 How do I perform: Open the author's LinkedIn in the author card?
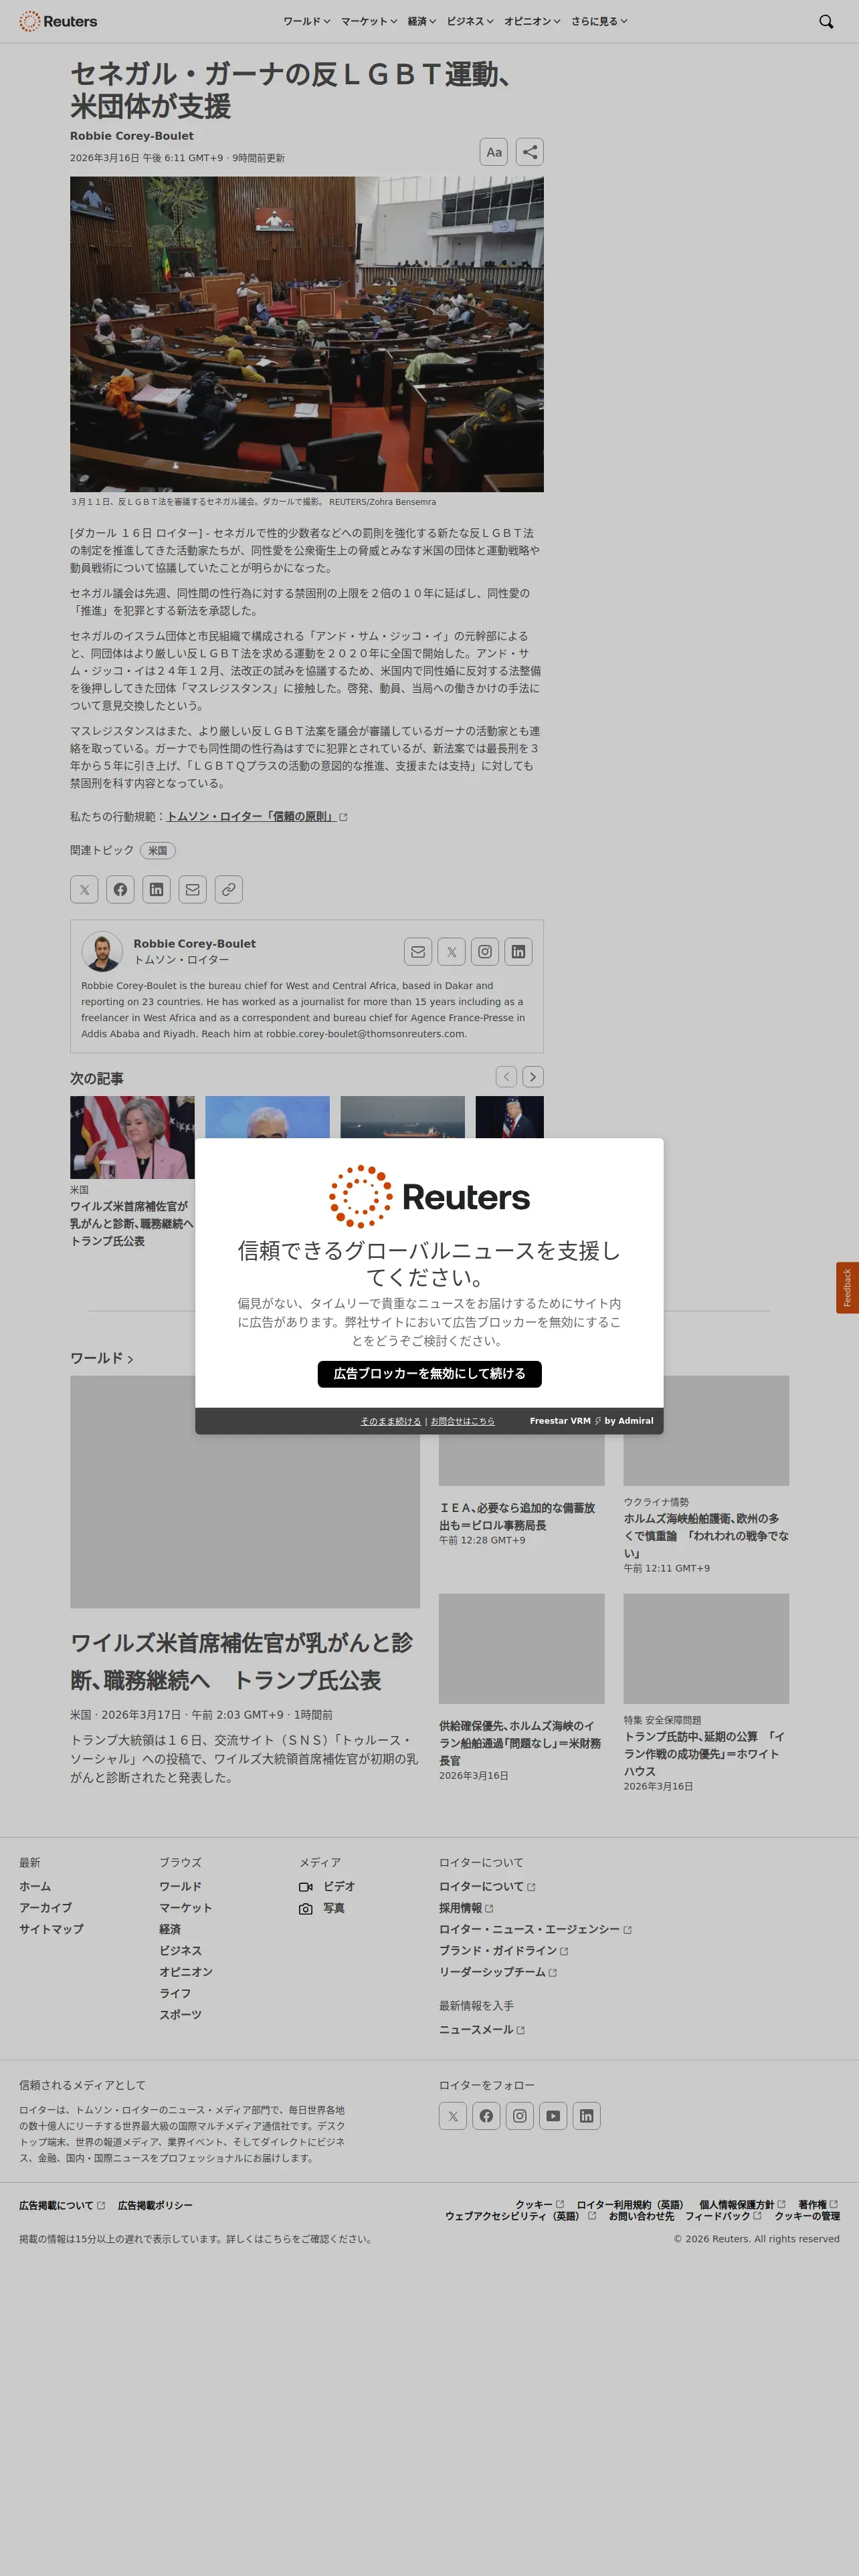click(x=518, y=952)
